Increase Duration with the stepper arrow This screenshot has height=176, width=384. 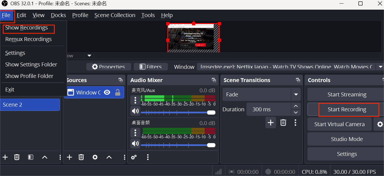click(296, 106)
